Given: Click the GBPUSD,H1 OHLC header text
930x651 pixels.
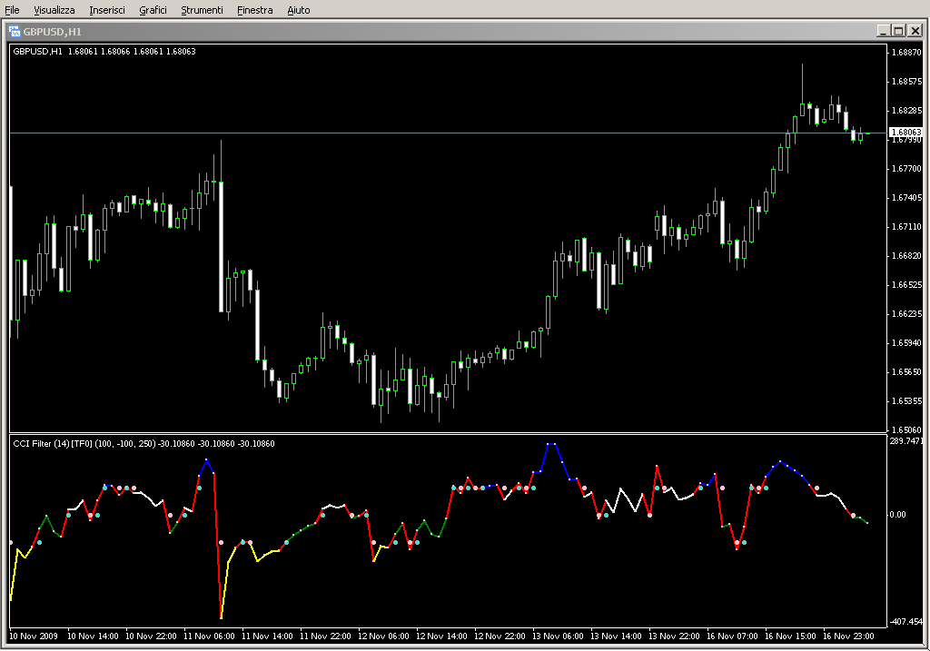Looking at the screenshot, I should click(104, 52).
